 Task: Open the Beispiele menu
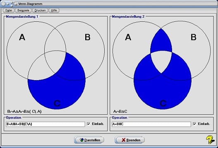[23, 10]
